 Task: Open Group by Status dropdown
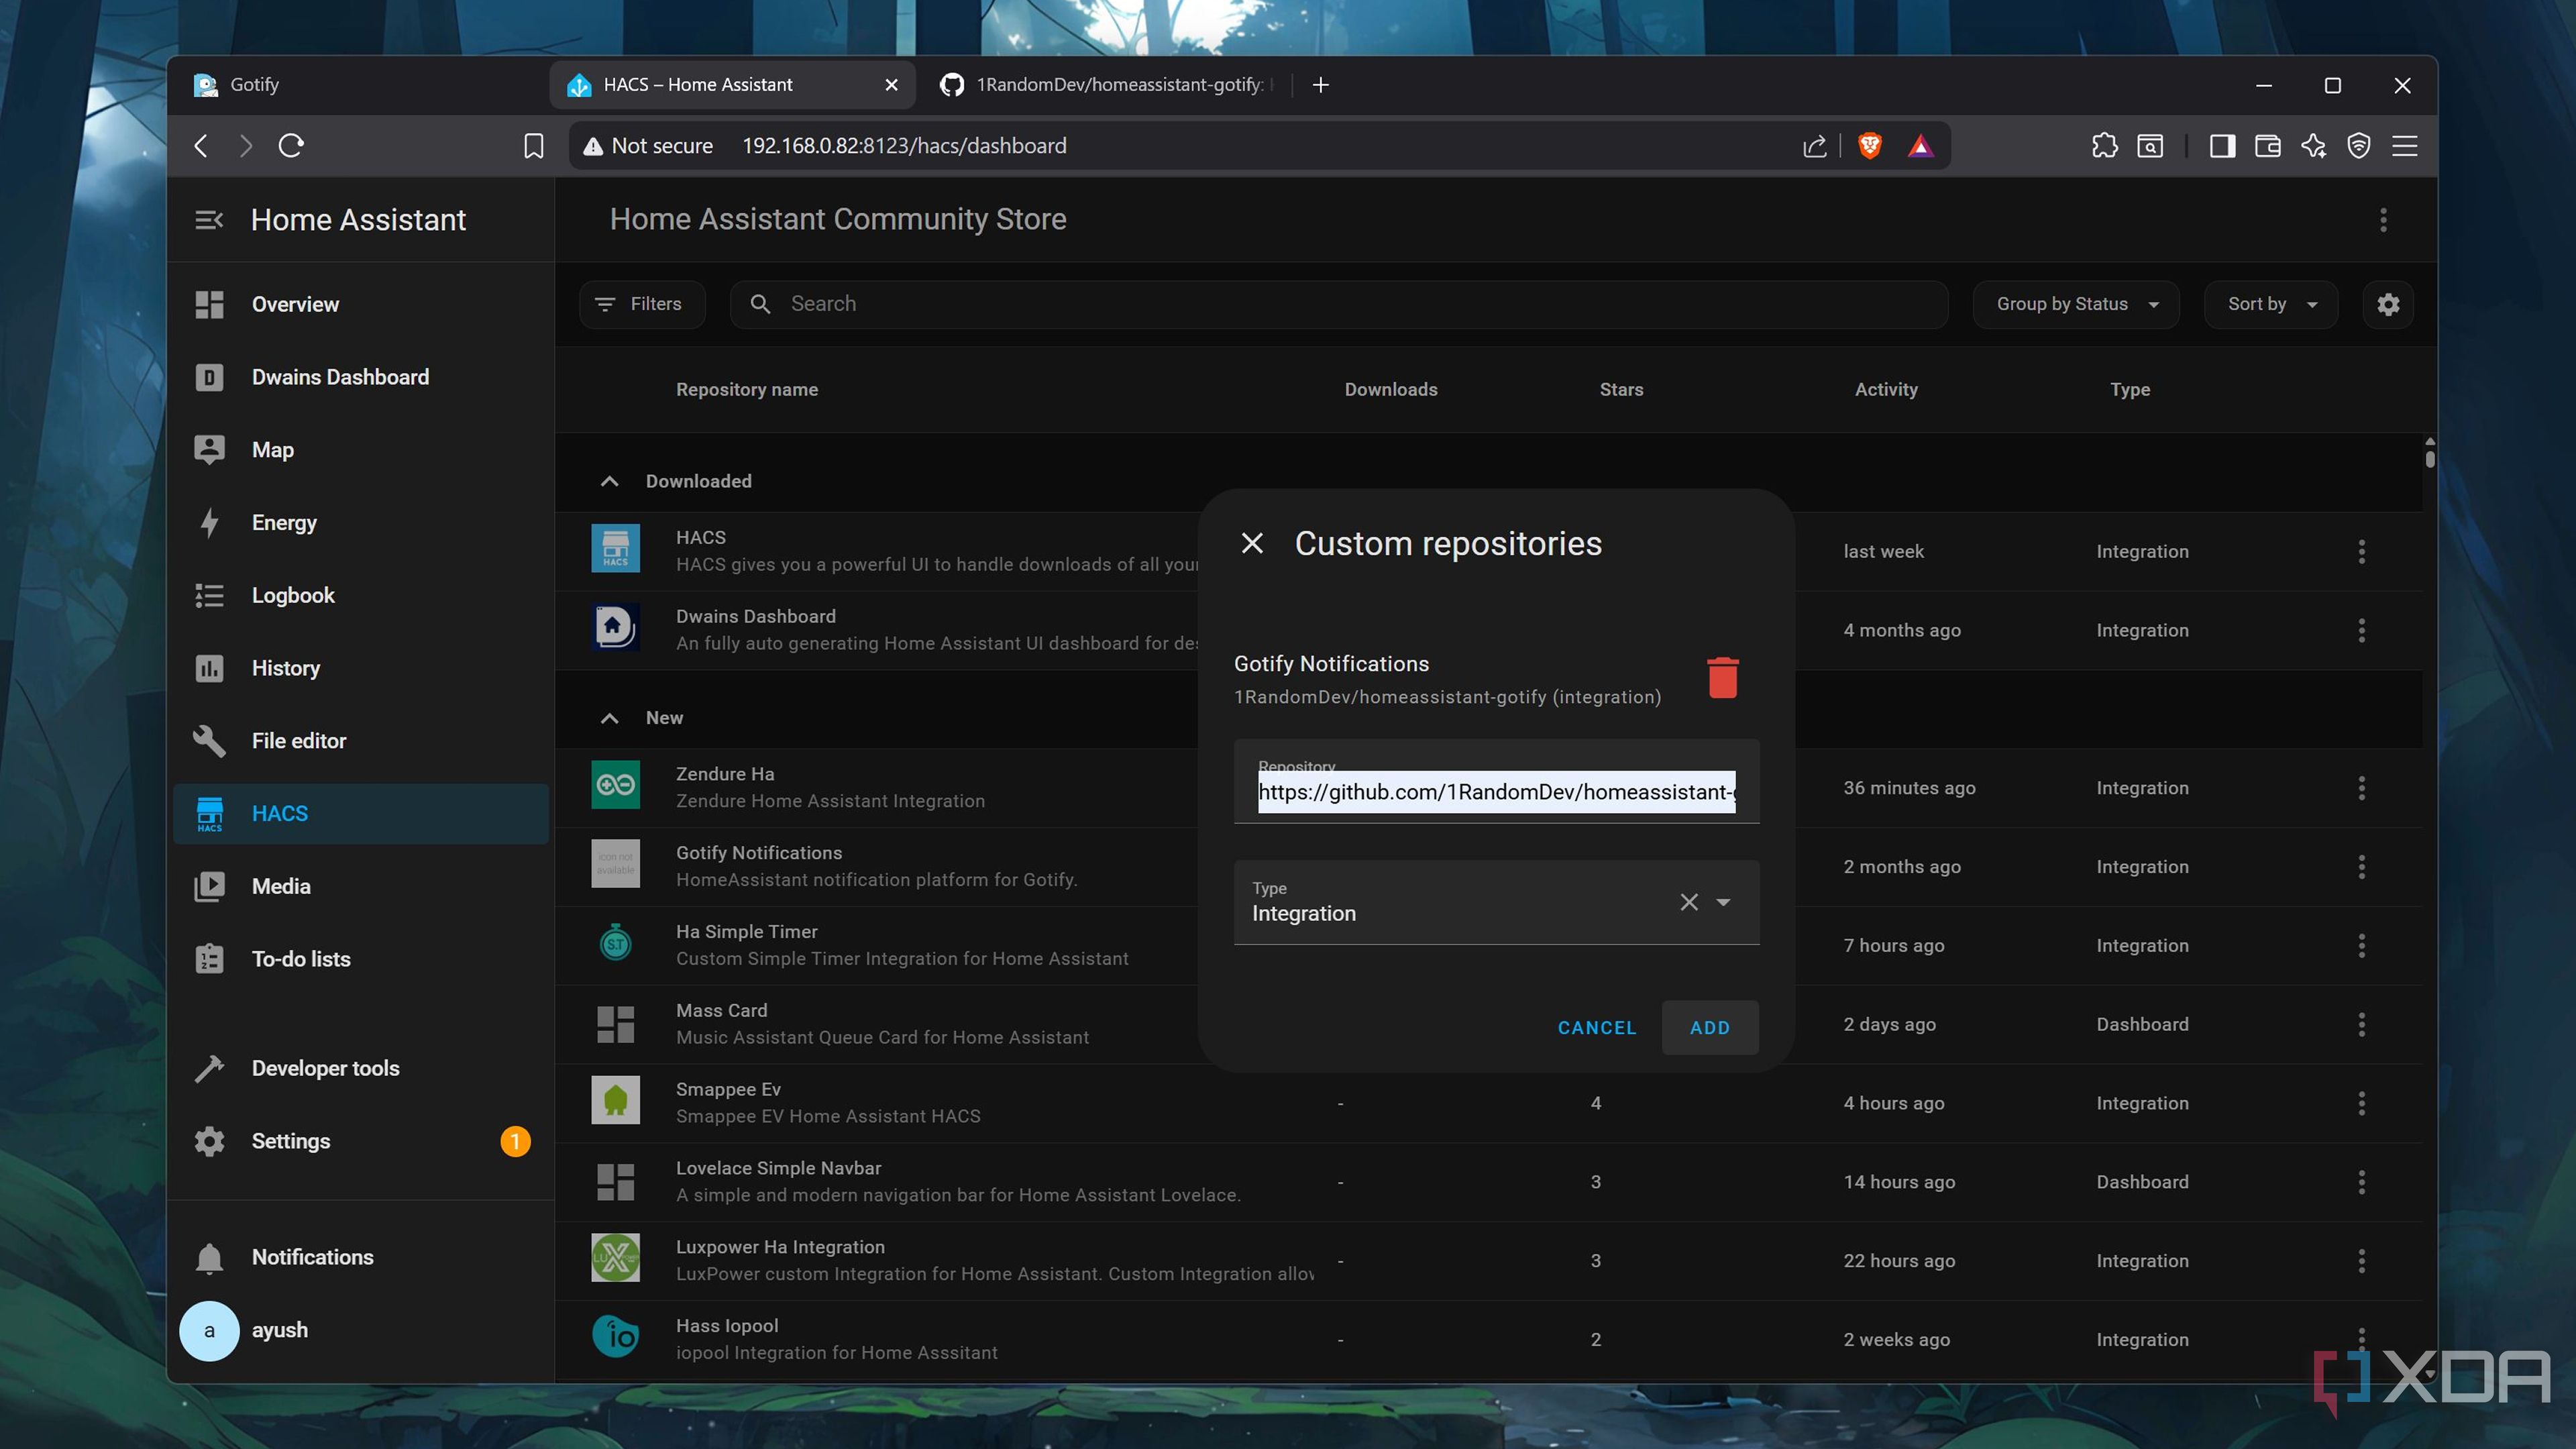[x=2076, y=304]
